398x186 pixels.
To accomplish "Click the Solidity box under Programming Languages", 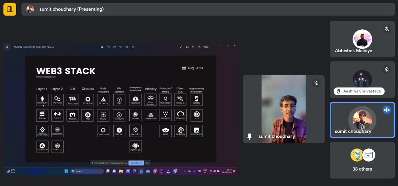I will (196, 100).
